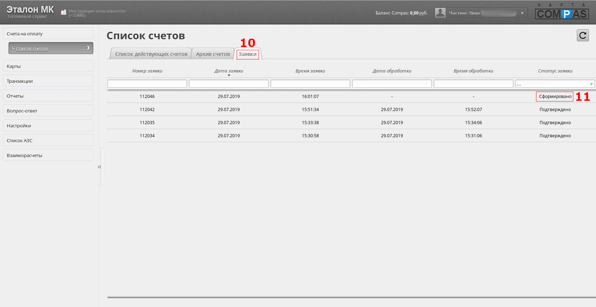
Task: Click the COMPAS card logo
Action: tap(562, 11)
